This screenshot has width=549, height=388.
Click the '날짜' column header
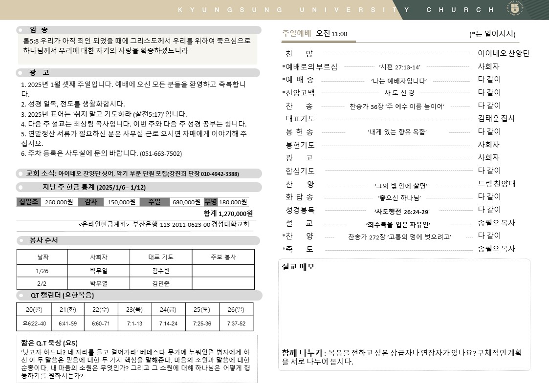point(43,257)
